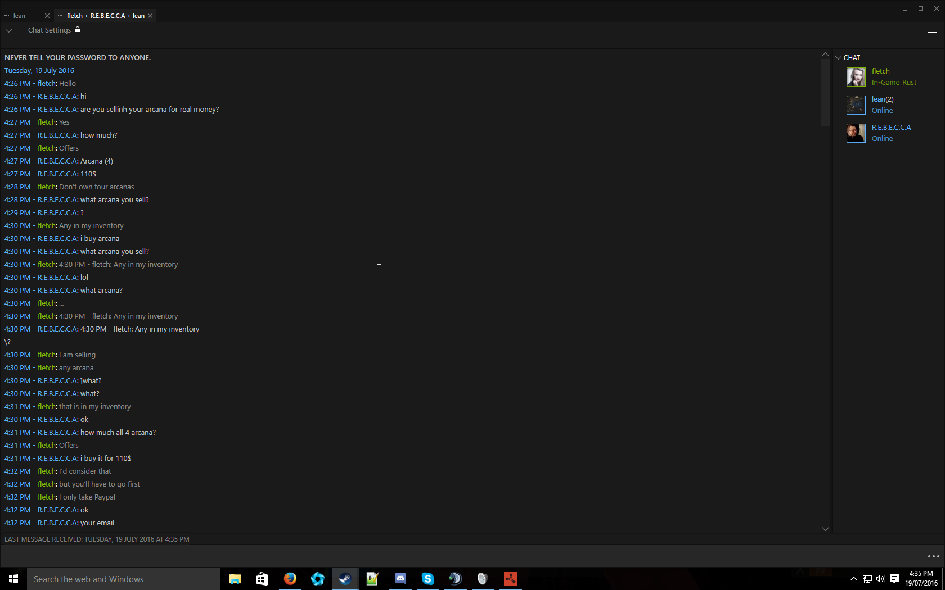Launch Rust from the taskbar

[510, 578]
